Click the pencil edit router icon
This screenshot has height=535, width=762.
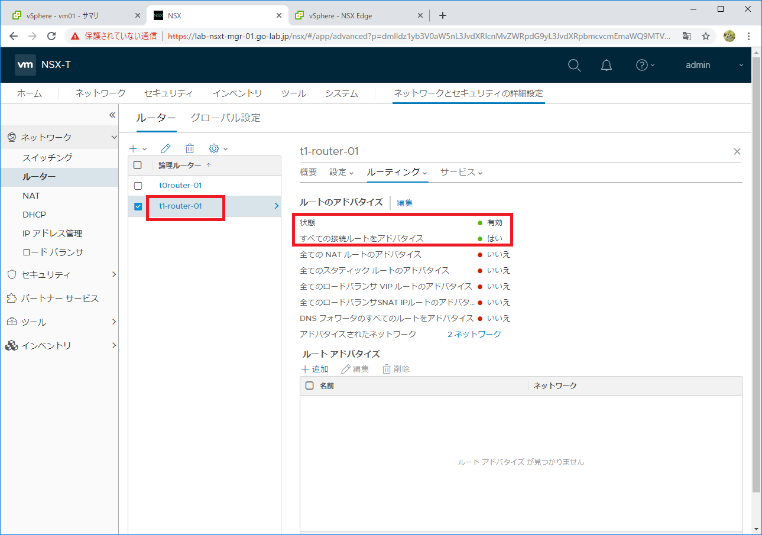pos(166,148)
